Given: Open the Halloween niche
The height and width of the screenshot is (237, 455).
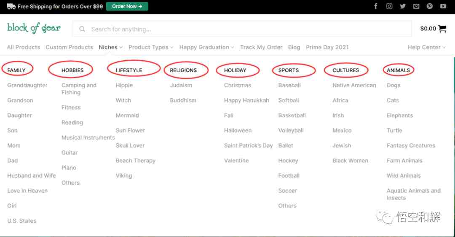Looking at the screenshot, I should (x=238, y=130).
